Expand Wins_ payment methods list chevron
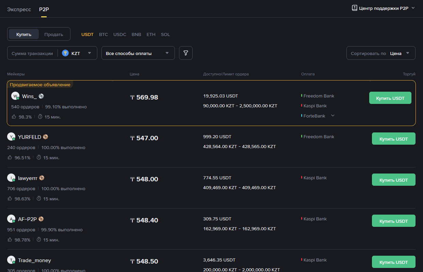 pyautogui.click(x=333, y=116)
